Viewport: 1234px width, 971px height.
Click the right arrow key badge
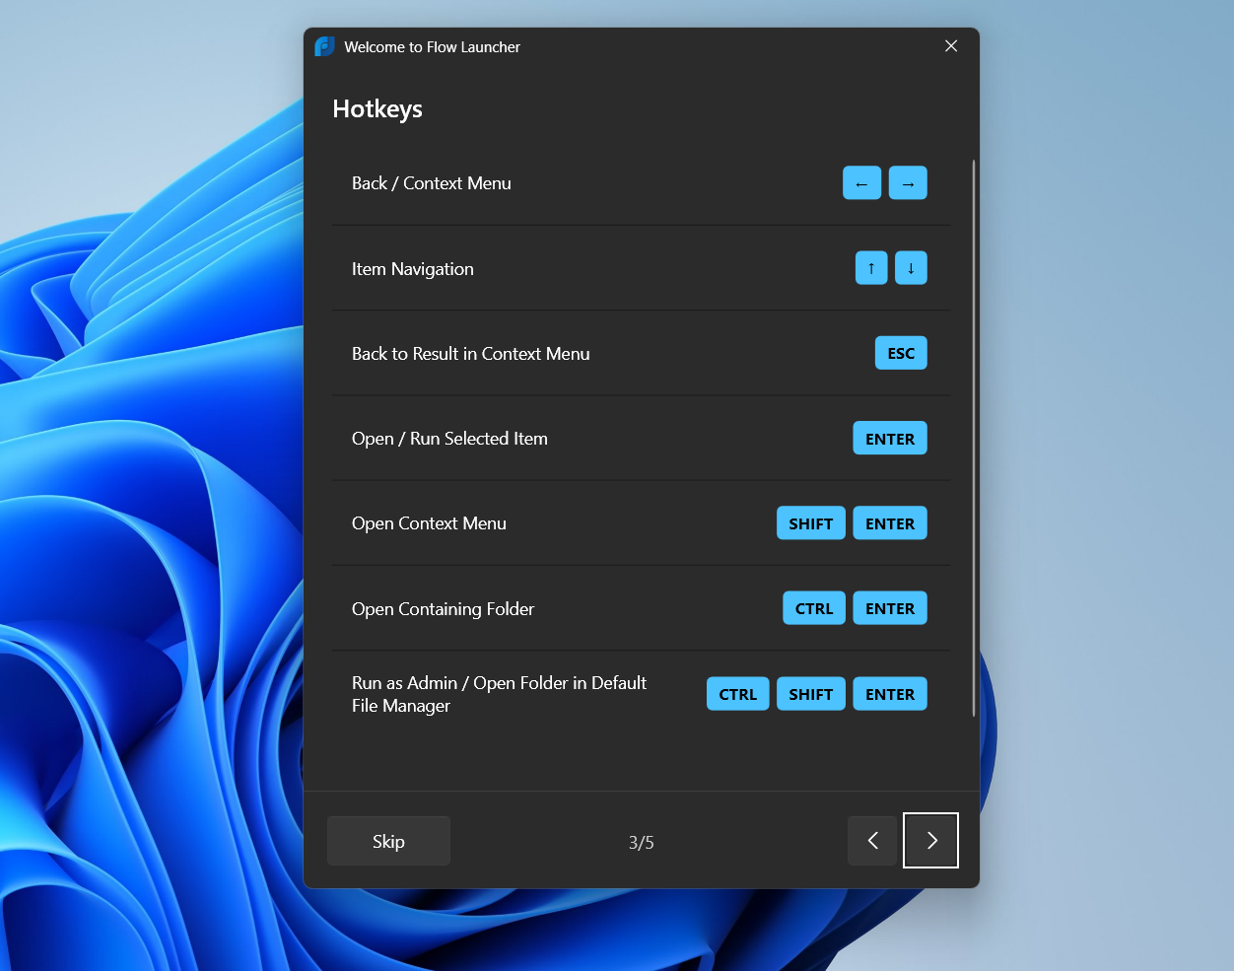point(908,183)
